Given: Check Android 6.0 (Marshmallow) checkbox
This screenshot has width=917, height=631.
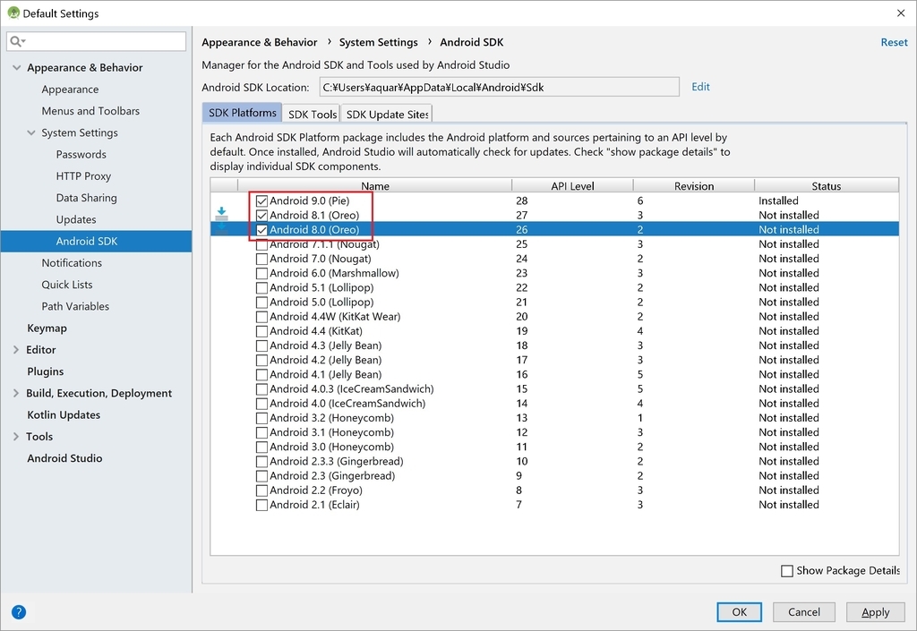Looking at the screenshot, I should tap(261, 274).
